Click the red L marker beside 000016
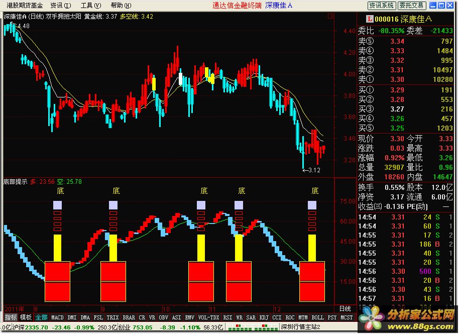This screenshot has width=459, height=334. [370, 19]
